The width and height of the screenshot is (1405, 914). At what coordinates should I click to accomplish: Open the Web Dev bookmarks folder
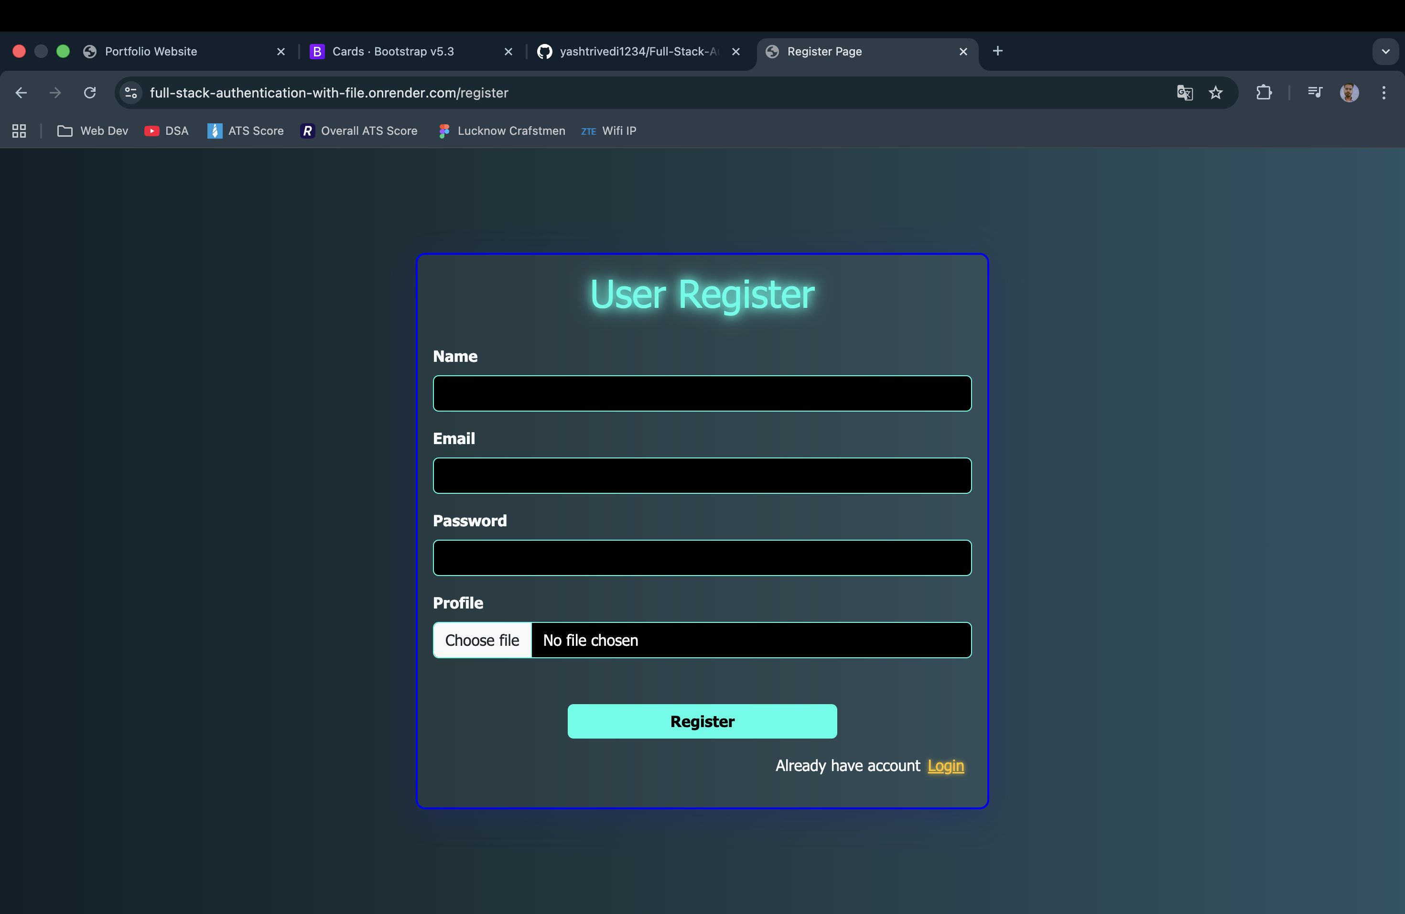[93, 131]
